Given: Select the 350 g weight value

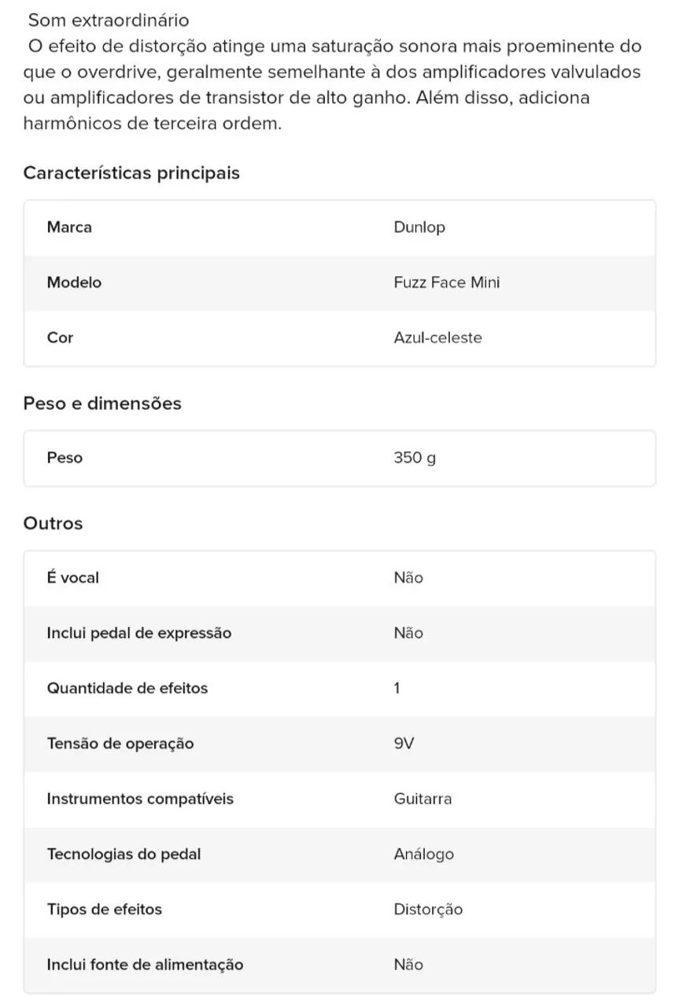Looking at the screenshot, I should [x=415, y=458].
